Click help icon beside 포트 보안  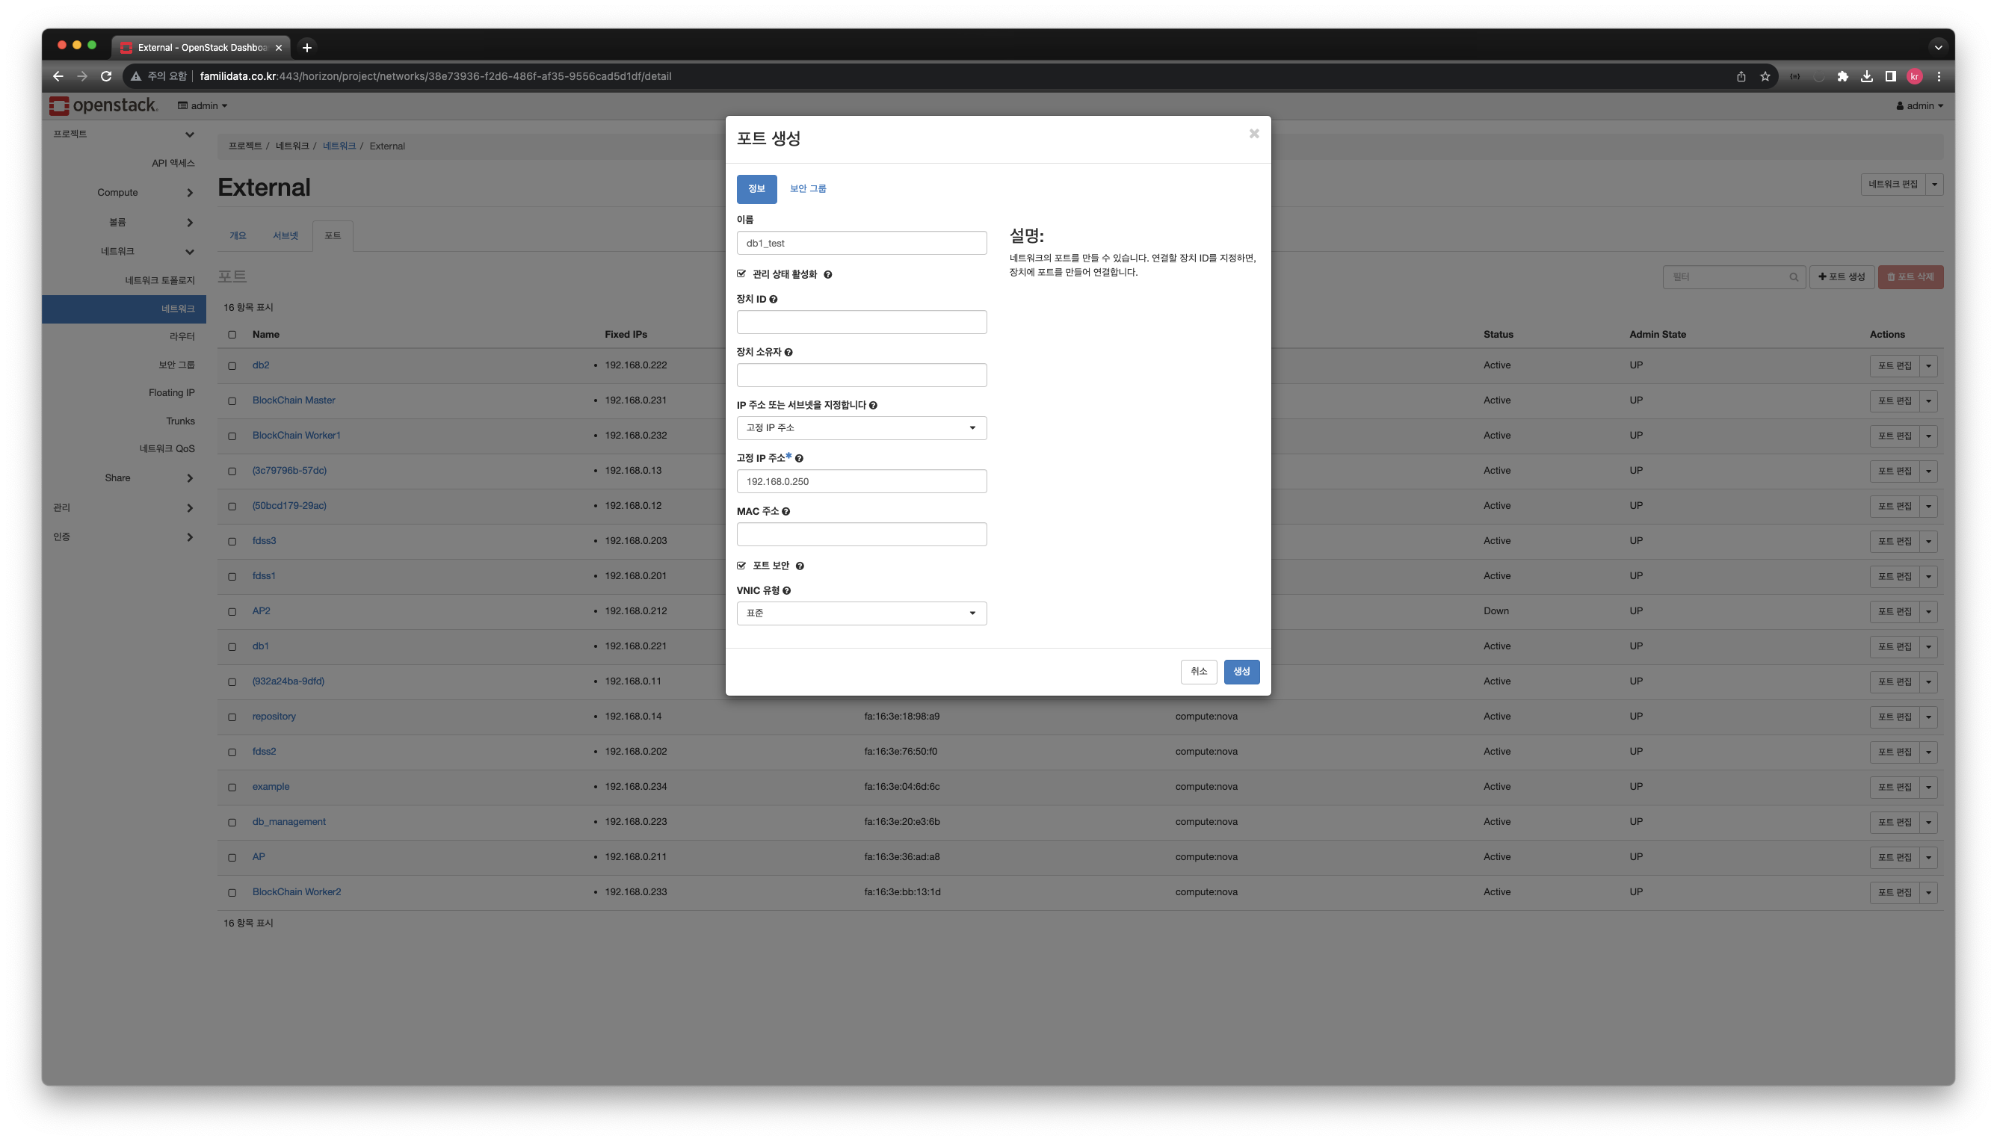tap(800, 566)
